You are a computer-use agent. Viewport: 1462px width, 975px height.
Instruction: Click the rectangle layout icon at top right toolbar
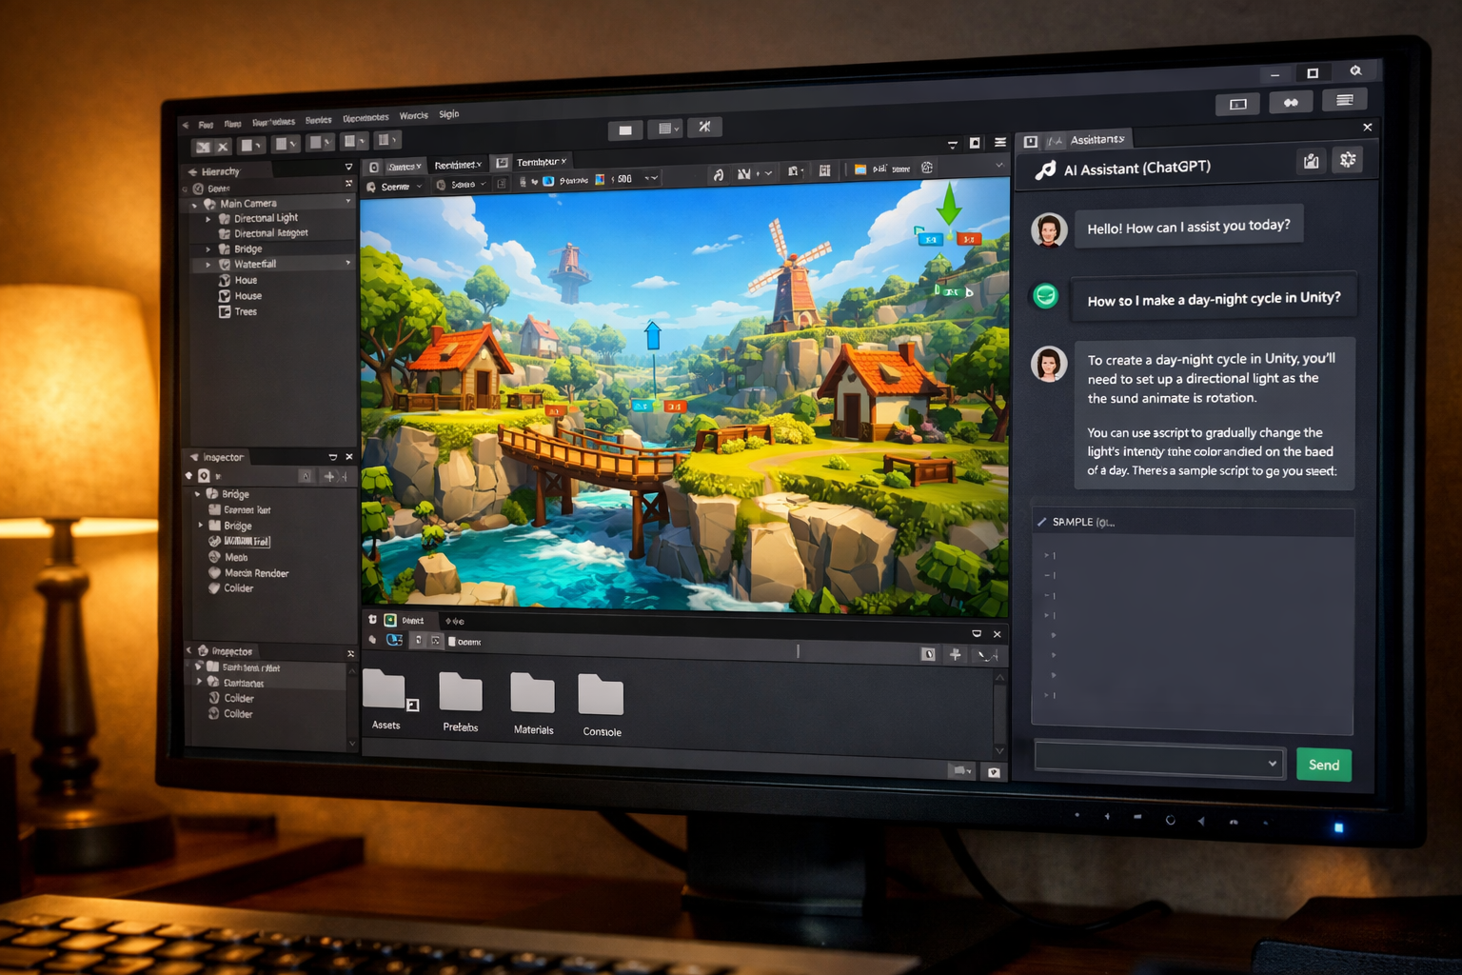[x=1238, y=104]
